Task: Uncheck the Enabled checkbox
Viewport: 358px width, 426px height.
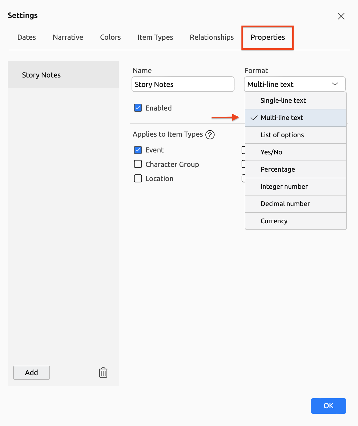Action: pos(138,108)
